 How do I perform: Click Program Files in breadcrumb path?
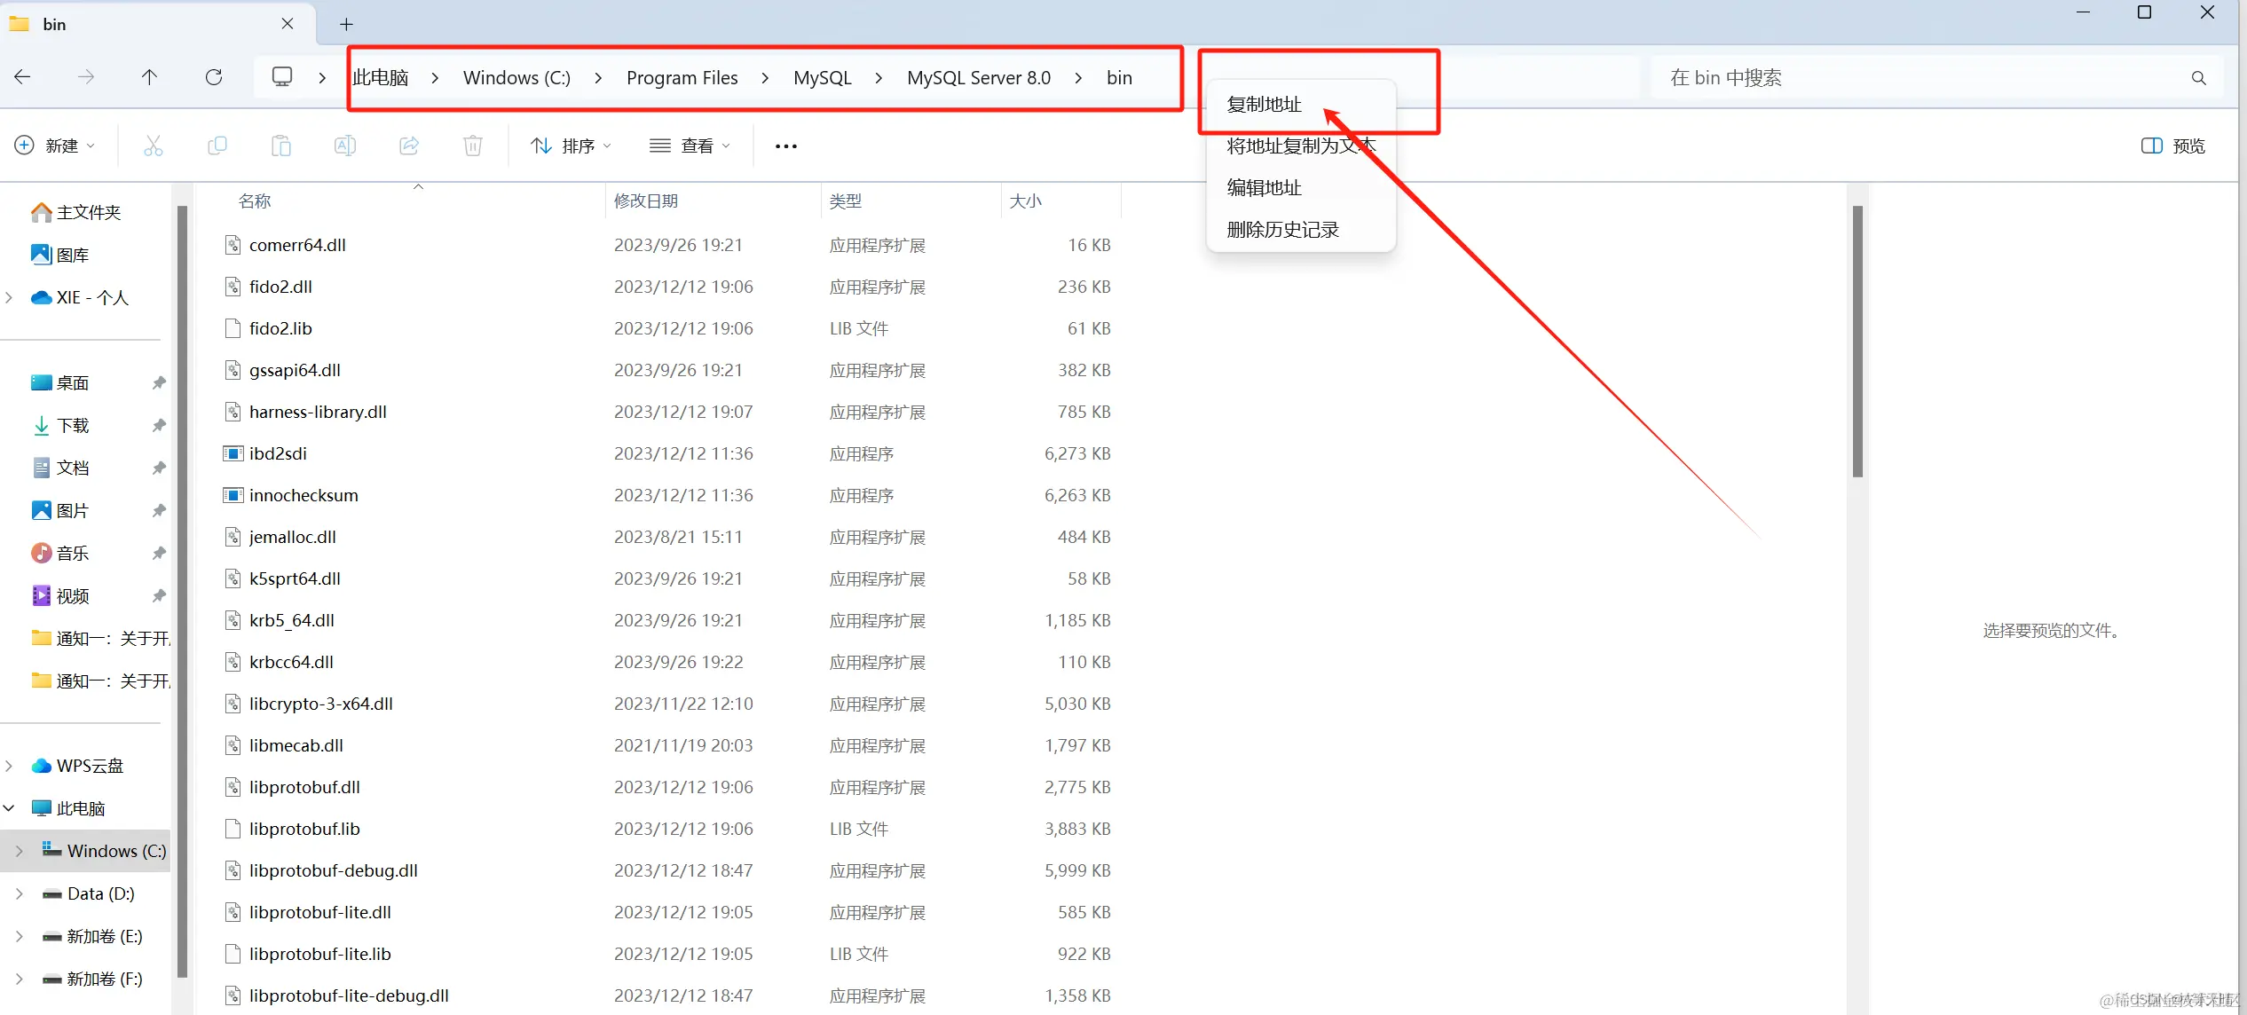682,78
